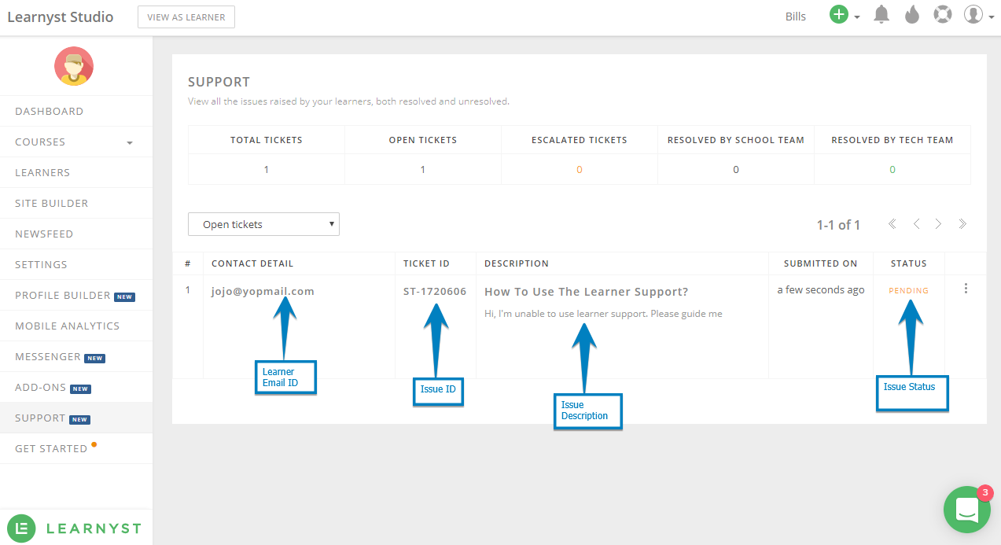This screenshot has height=545, width=1001.
Task: Click ticket ID ST-1720606
Action: coord(435,291)
